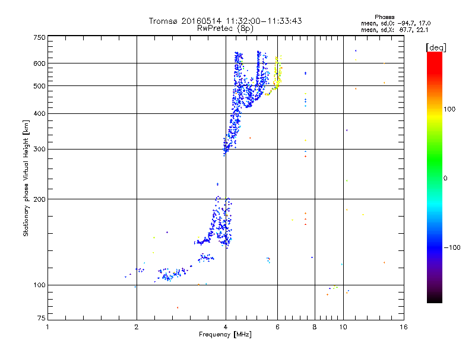This screenshot has width=475, height=356.
Task: Click the y-axis tick label '600'
Action: click(x=39, y=63)
